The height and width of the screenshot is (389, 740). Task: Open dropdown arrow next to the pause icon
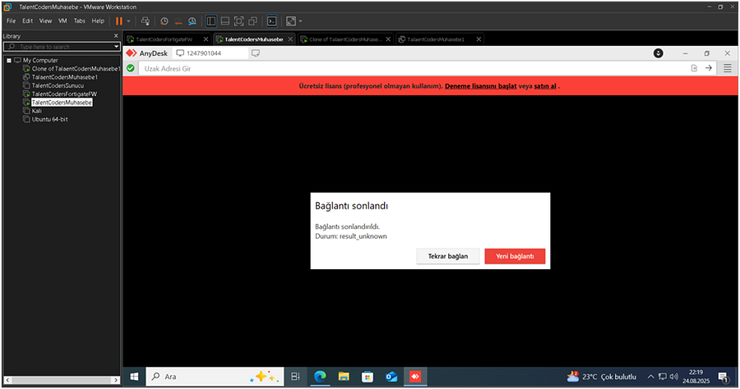[x=128, y=21]
